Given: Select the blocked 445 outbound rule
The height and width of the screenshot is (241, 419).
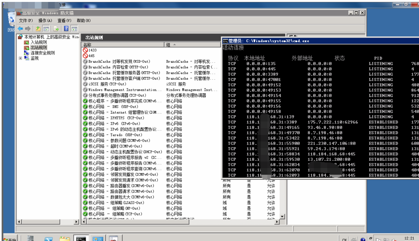Looking at the screenshot, I should 91,56.
